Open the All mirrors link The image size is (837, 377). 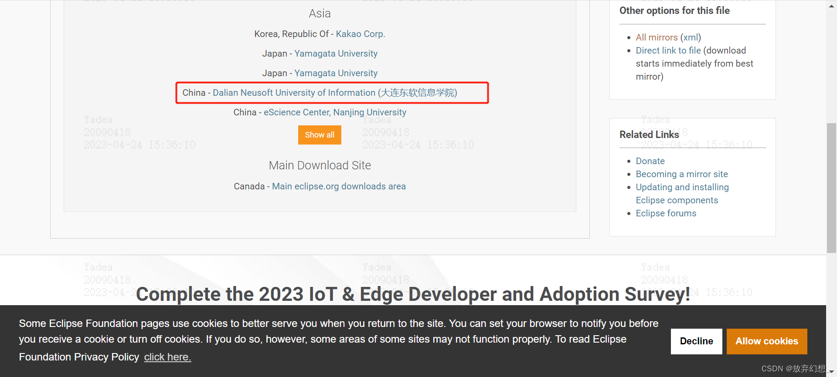coord(657,37)
